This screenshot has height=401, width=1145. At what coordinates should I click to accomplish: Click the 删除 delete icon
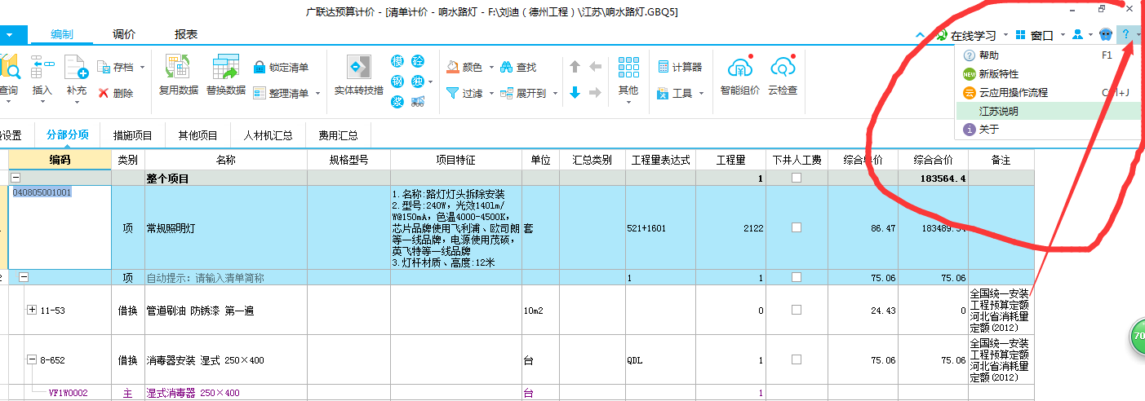pos(104,93)
